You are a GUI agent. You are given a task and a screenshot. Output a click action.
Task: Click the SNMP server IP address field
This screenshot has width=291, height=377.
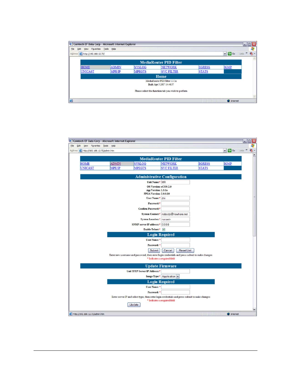point(175,225)
